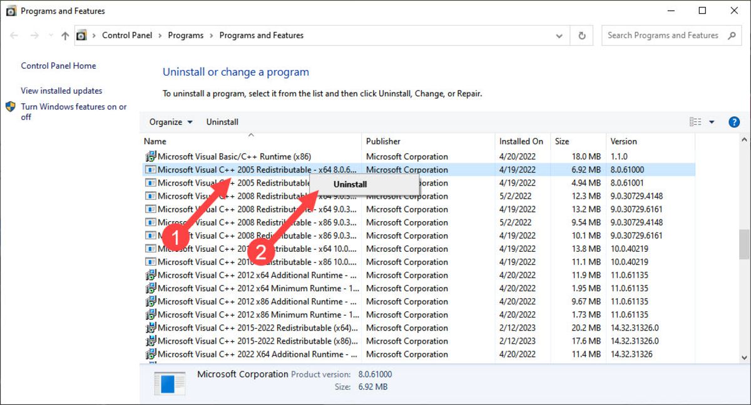Viewport: 751px width, 405px height.
Task: Sort list by Installed On column
Action: (521, 141)
